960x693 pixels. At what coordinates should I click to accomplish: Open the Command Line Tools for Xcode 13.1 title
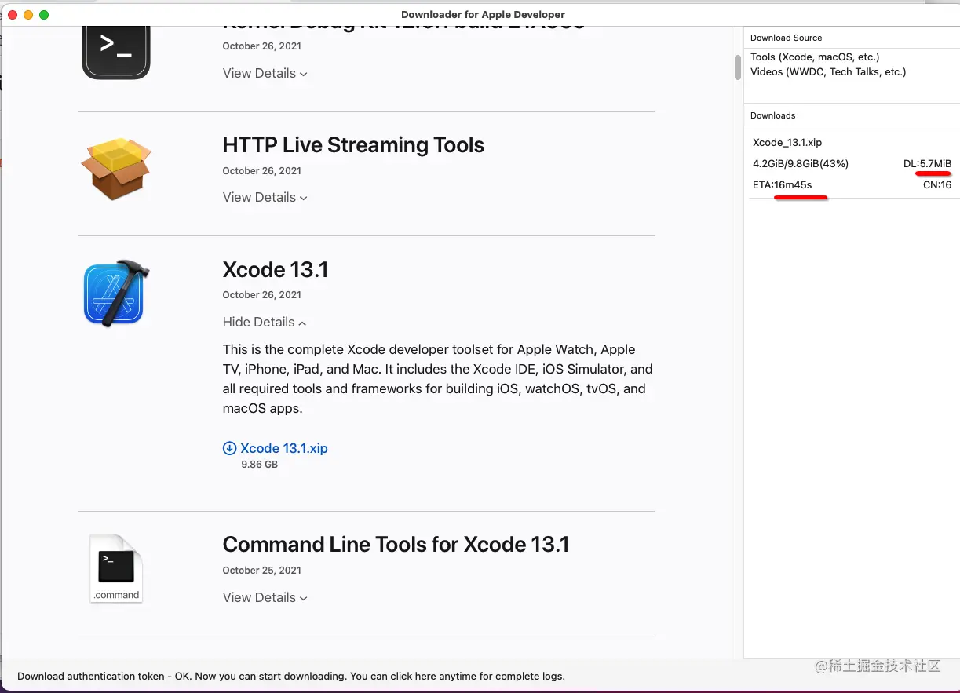396,545
